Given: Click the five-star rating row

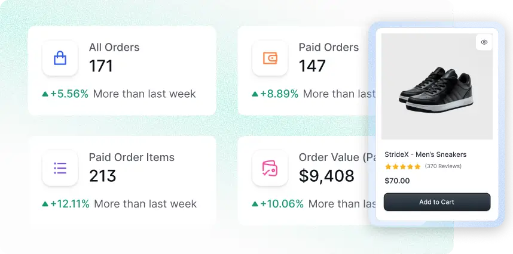Looking at the screenshot, I should point(403,166).
